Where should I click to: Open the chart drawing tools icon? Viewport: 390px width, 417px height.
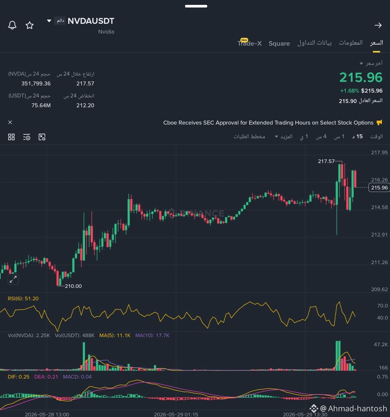coord(42,137)
